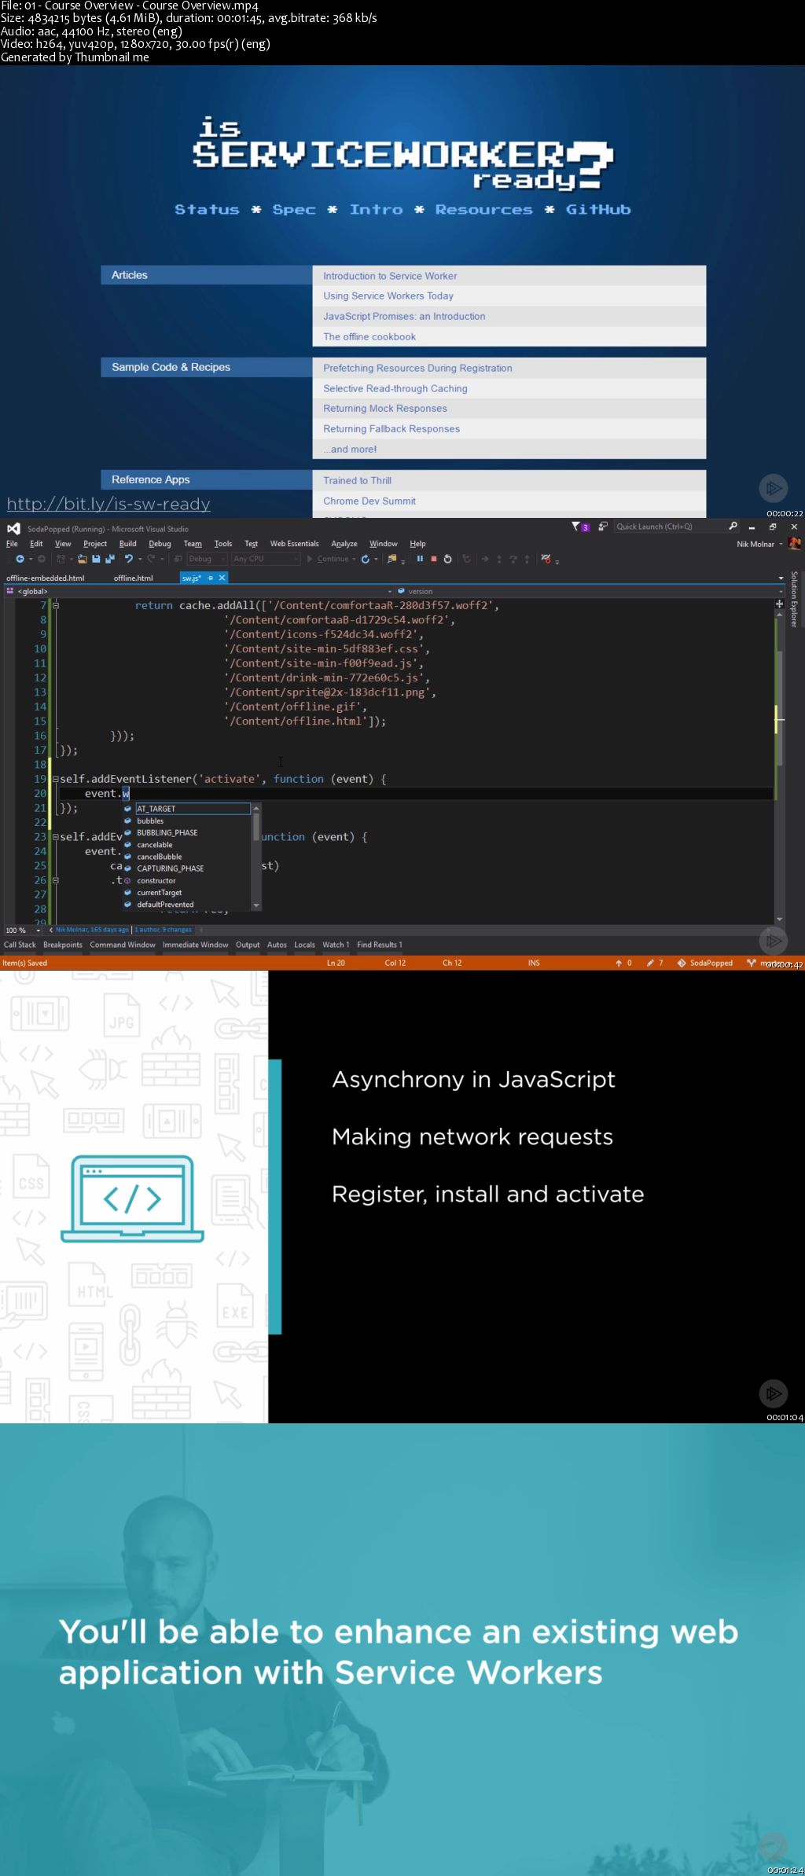Click the IntelliSense list scrollbar thumb
Screen dimensions: 805x1876
pyautogui.click(x=256, y=827)
